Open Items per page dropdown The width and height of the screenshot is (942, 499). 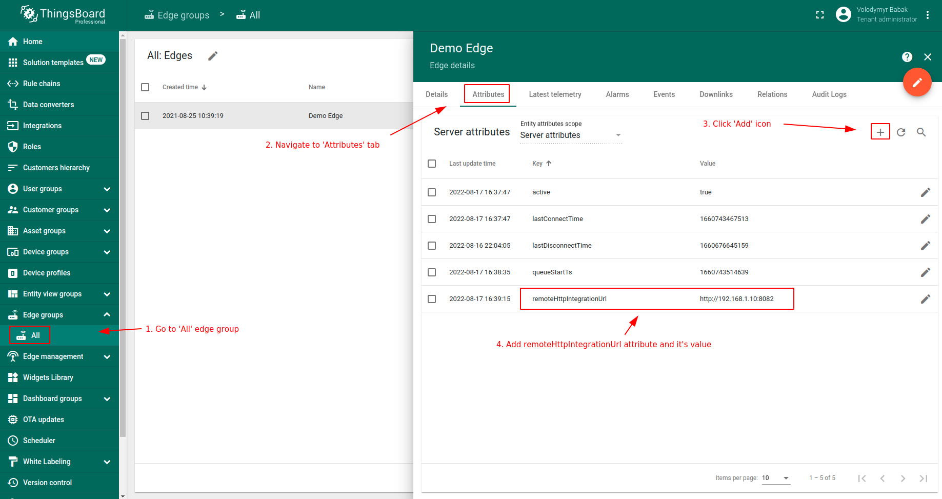point(776,478)
